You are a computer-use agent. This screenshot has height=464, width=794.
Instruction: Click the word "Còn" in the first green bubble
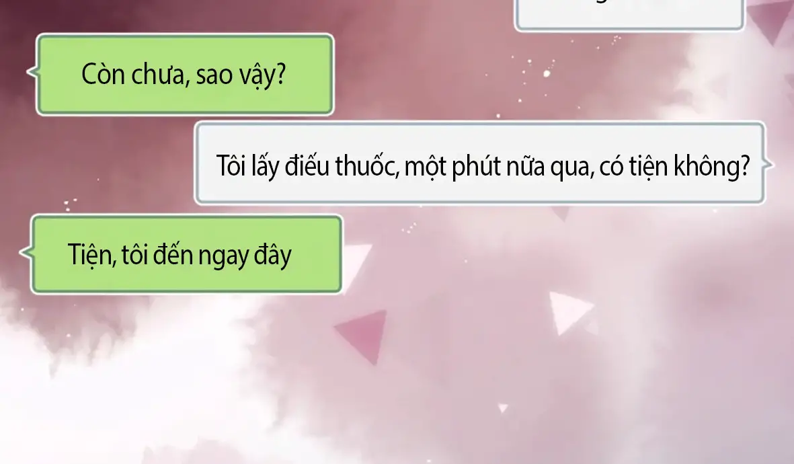103,75
